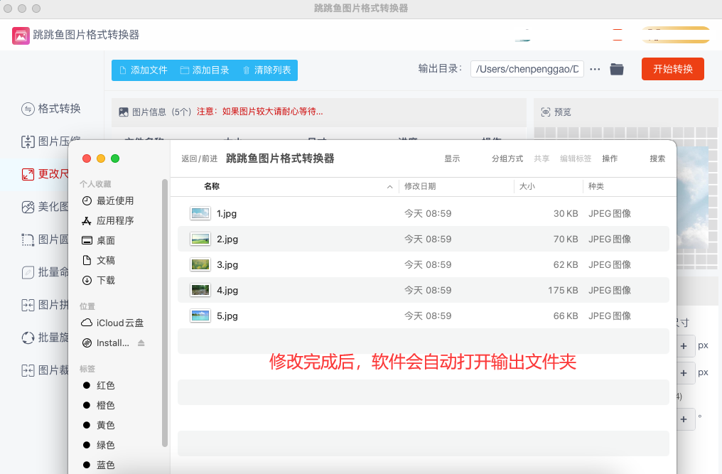Select the file name 2.jpg

point(227,239)
